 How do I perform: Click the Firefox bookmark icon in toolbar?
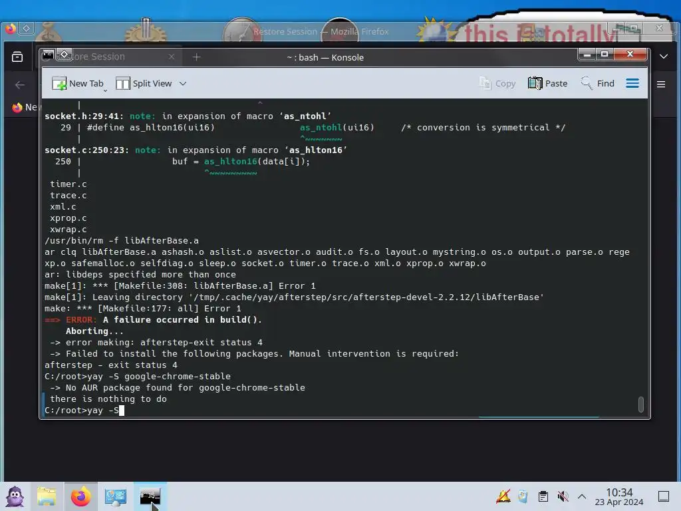pos(17,107)
